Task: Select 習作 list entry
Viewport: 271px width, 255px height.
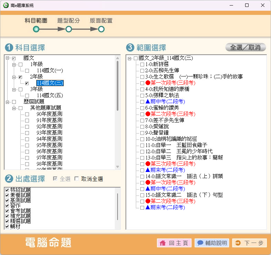Action: [x=15, y=206]
